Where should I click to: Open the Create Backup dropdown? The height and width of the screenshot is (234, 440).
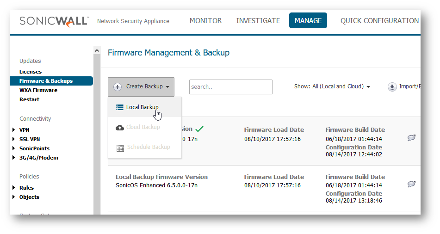[x=141, y=86]
